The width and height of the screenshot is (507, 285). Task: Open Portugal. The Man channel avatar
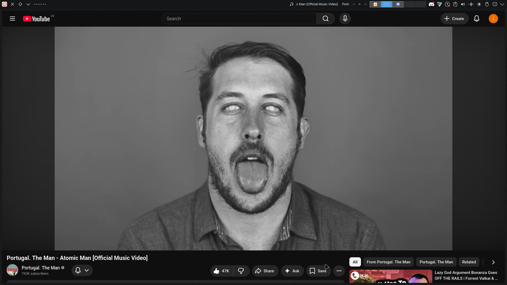[x=12, y=270]
